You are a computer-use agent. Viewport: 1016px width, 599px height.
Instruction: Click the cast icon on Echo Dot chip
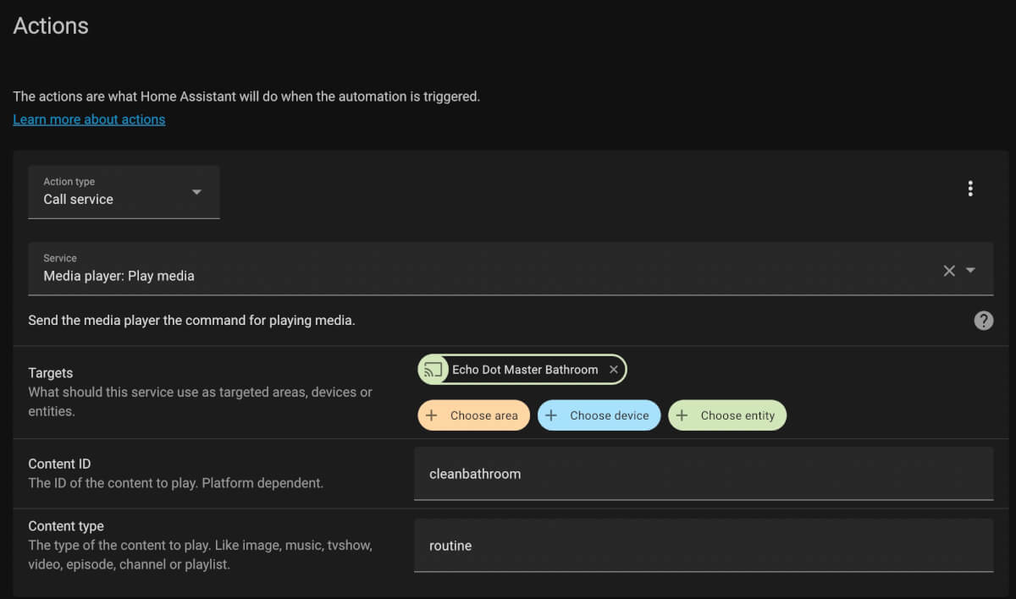pos(433,369)
